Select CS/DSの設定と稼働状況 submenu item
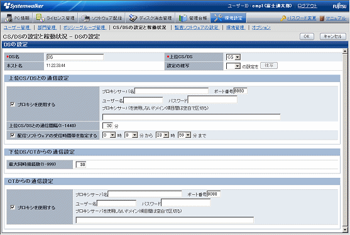The image size is (350, 235). (139, 28)
